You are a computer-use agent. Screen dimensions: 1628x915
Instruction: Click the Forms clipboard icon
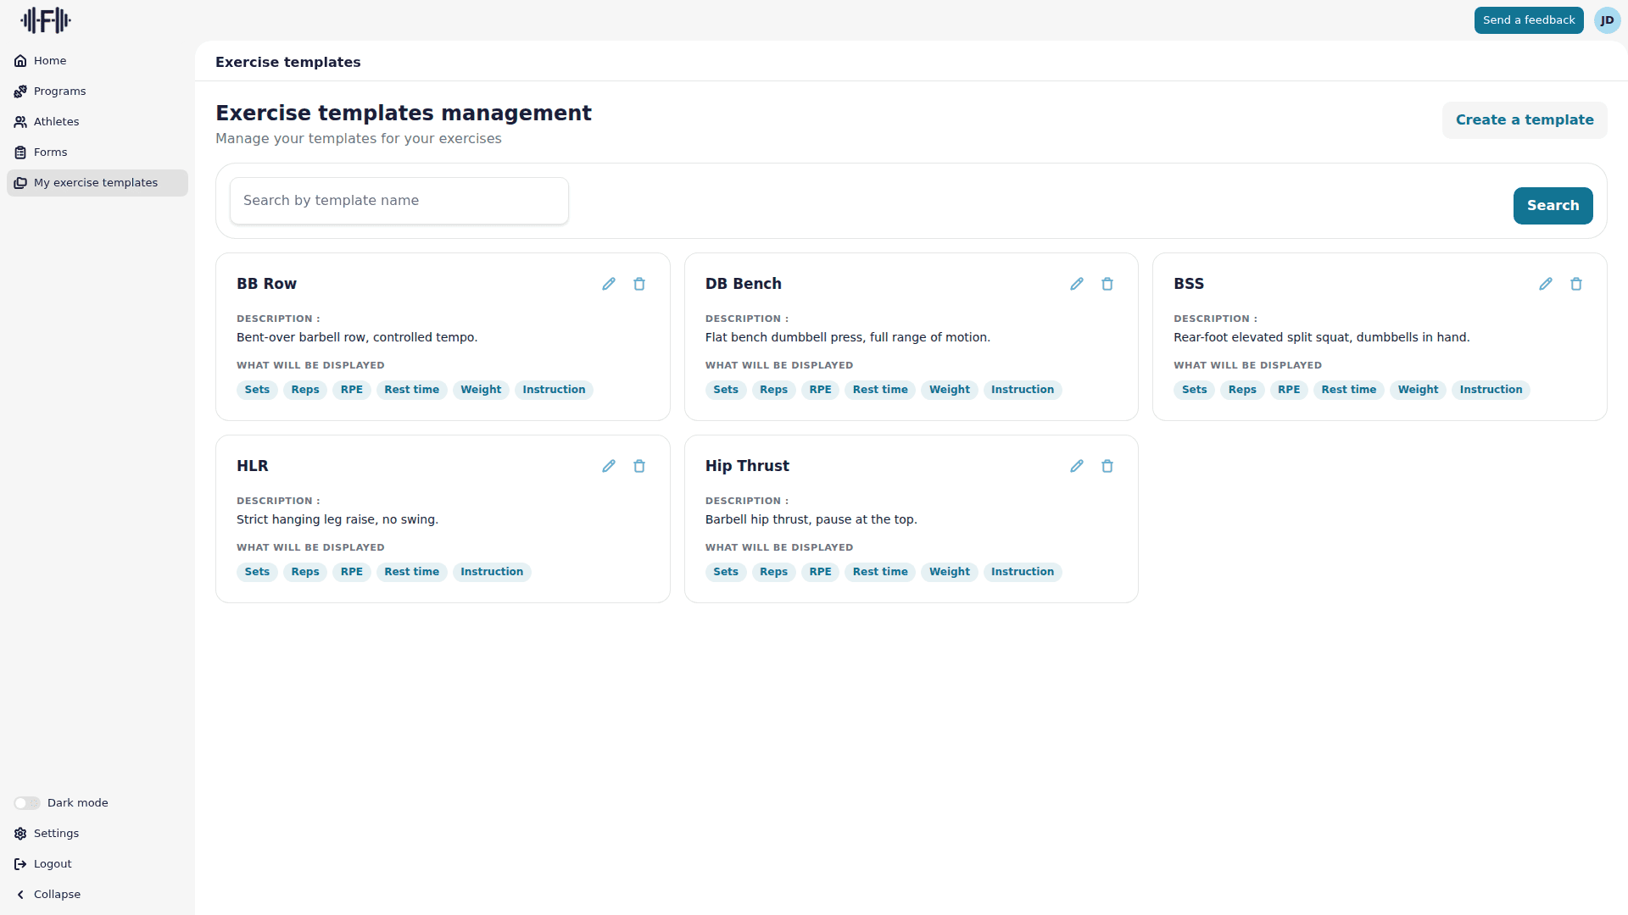pyautogui.click(x=20, y=152)
